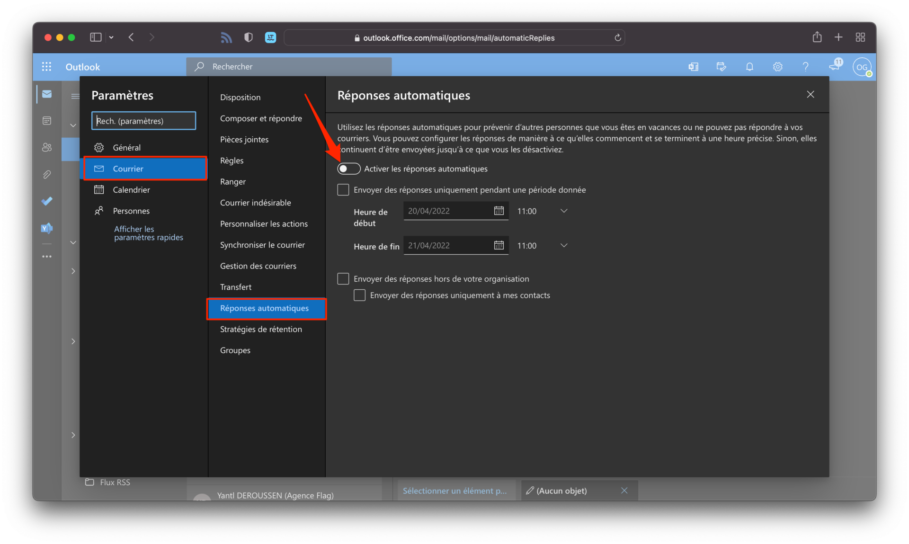The width and height of the screenshot is (909, 544).
Task: Open the Transfert settings page
Action: pos(267,287)
